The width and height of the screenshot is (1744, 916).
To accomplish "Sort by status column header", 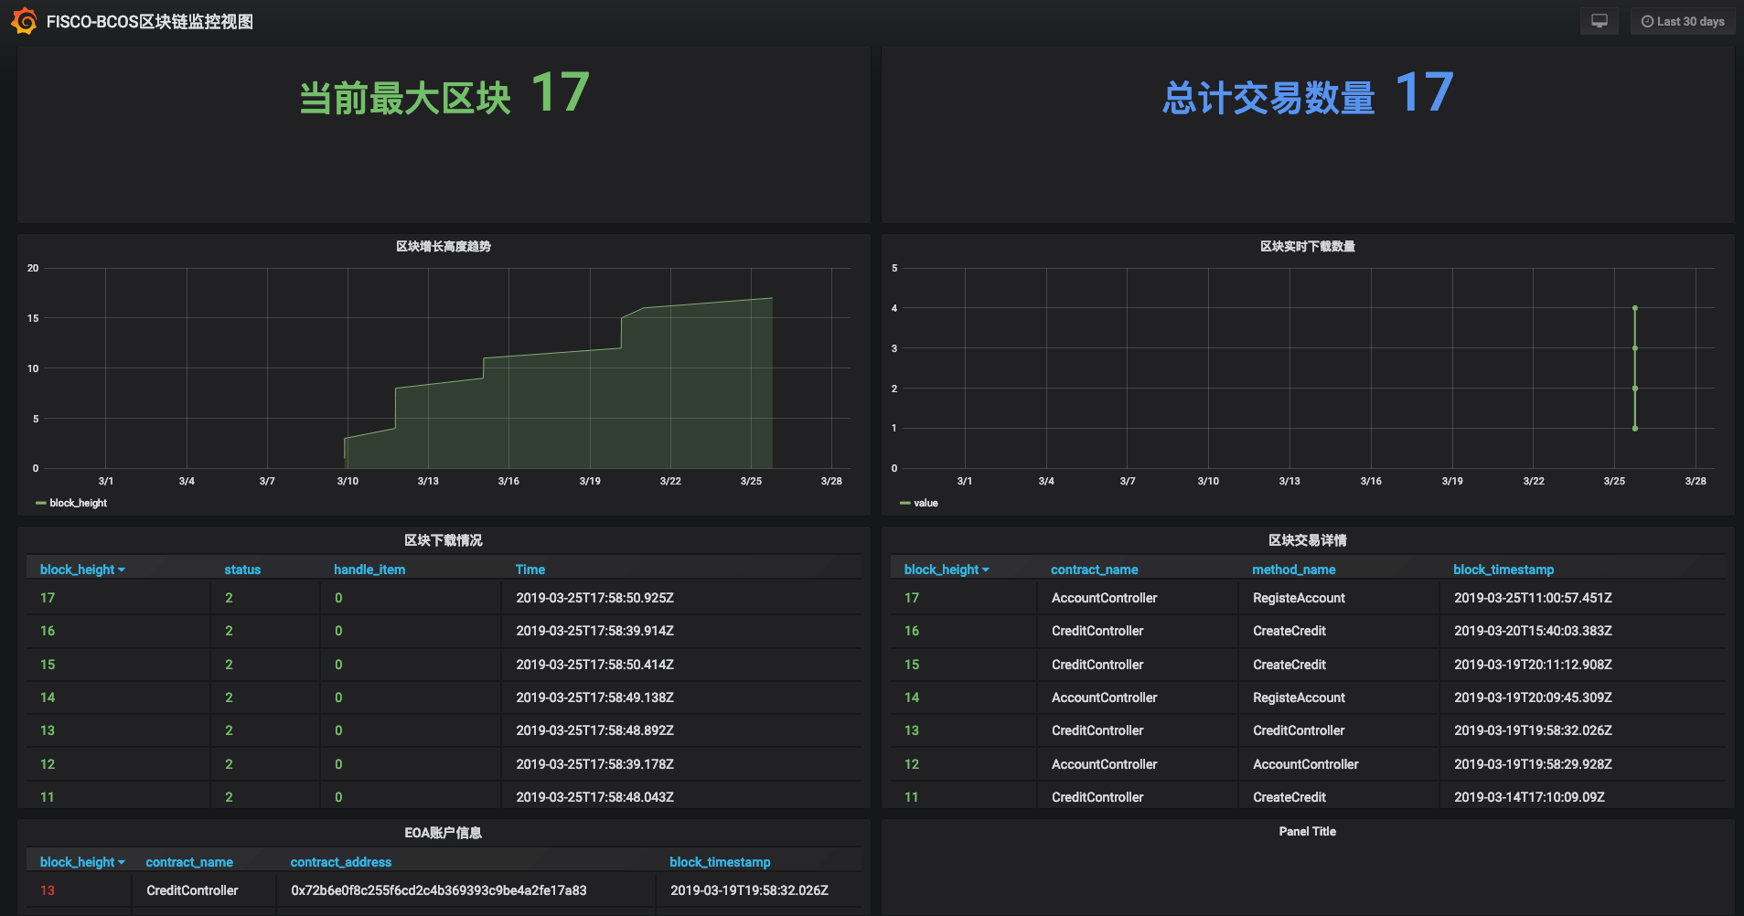I will 242,570.
